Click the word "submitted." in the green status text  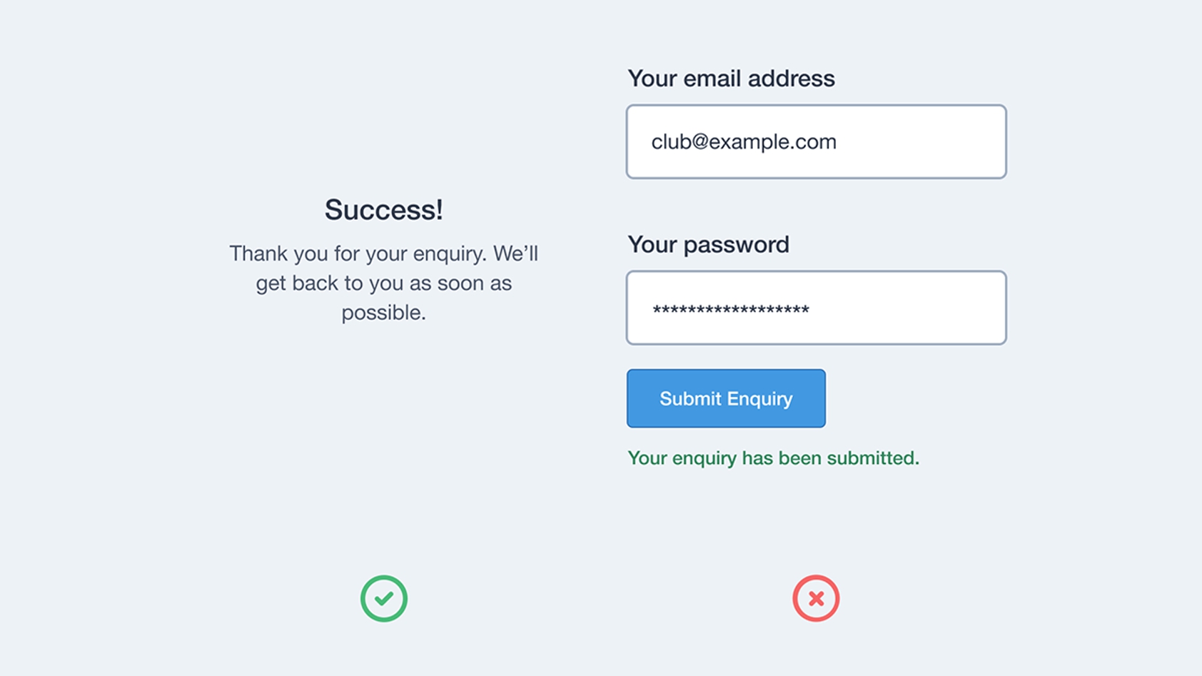click(873, 458)
